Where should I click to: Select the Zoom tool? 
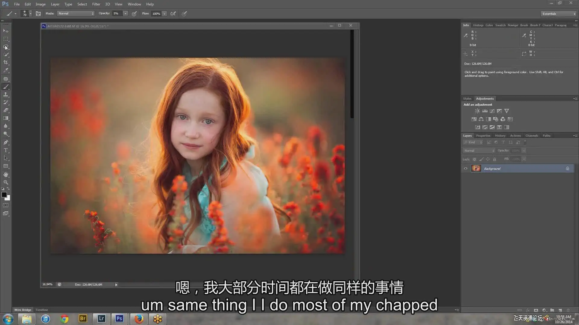pyautogui.click(x=6, y=182)
